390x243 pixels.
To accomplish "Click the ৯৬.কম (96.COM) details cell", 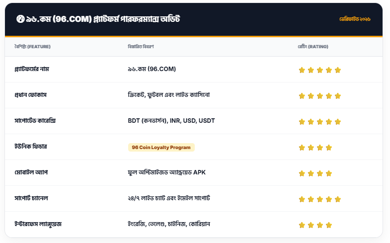I will [152, 69].
